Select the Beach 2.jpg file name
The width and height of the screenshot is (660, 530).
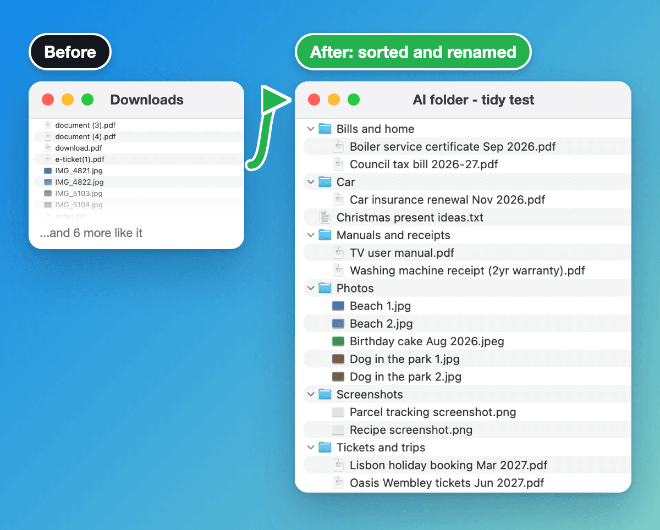(381, 324)
